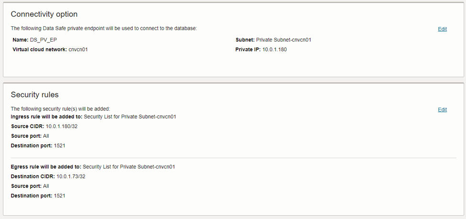Click the 'following security rule(s) will be added' text
This screenshot has width=466, height=219.
(x=60, y=109)
